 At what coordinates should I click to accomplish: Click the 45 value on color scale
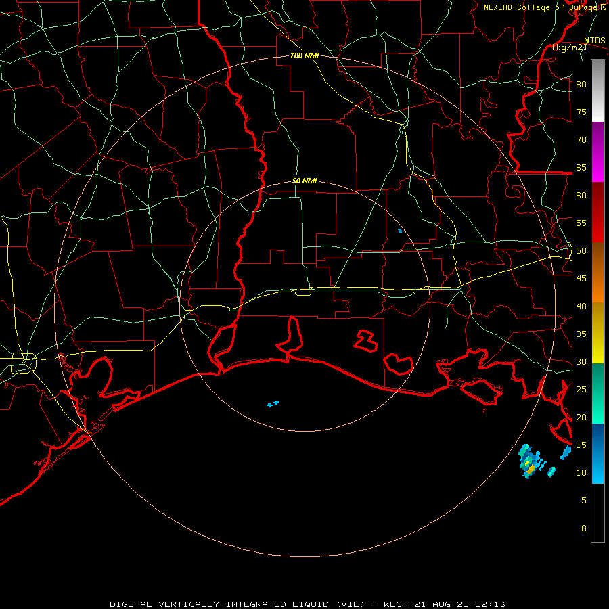pyautogui.click(x=581, y=279)
